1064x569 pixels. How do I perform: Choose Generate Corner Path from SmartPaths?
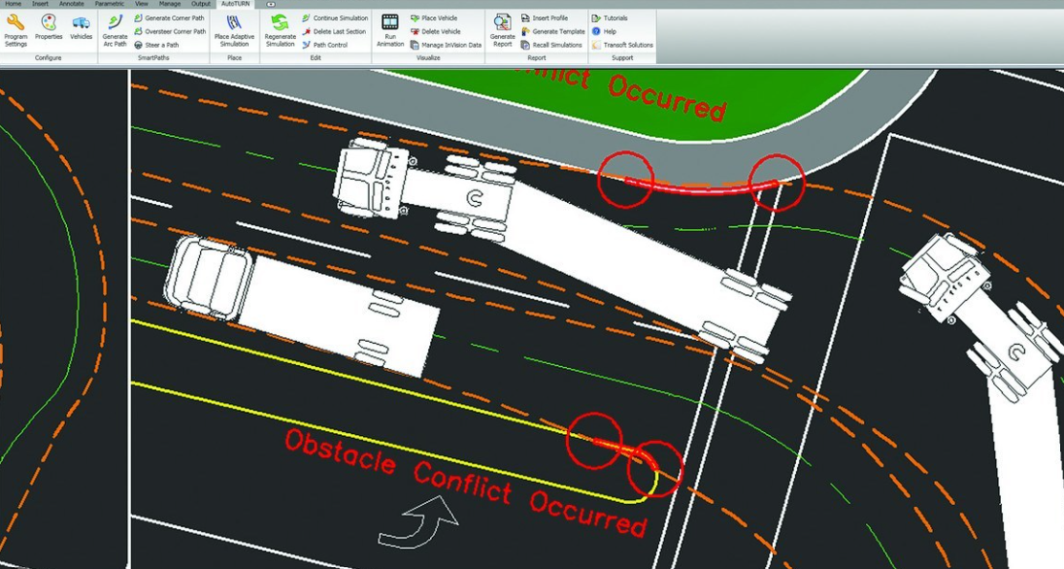[173, 17]
